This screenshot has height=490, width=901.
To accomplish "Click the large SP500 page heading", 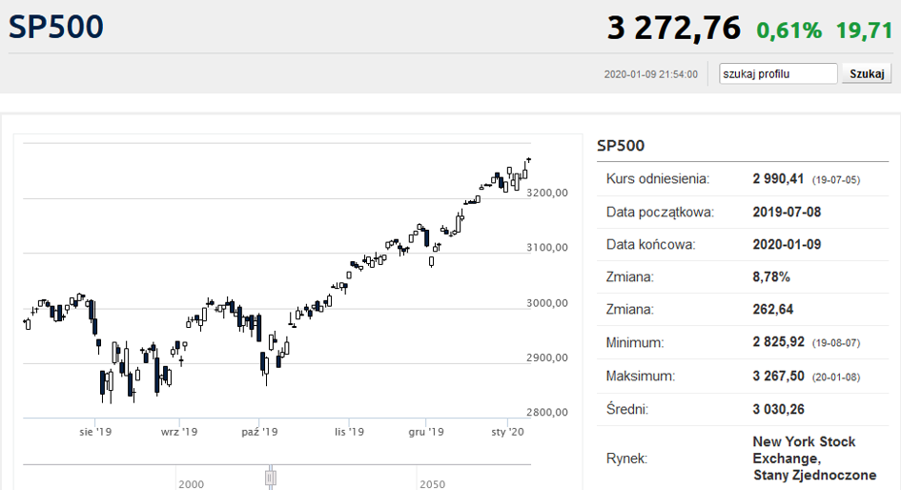I will pyautogui.click(x=55, y=27).
